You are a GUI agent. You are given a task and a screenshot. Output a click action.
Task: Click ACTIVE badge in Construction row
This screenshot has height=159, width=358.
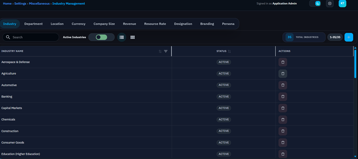tap(224, 131)
